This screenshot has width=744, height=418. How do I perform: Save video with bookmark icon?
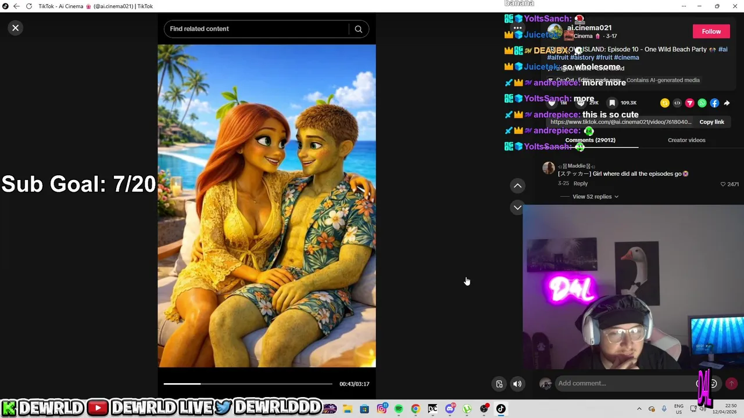pyautogui.click(x=612, y=103)
